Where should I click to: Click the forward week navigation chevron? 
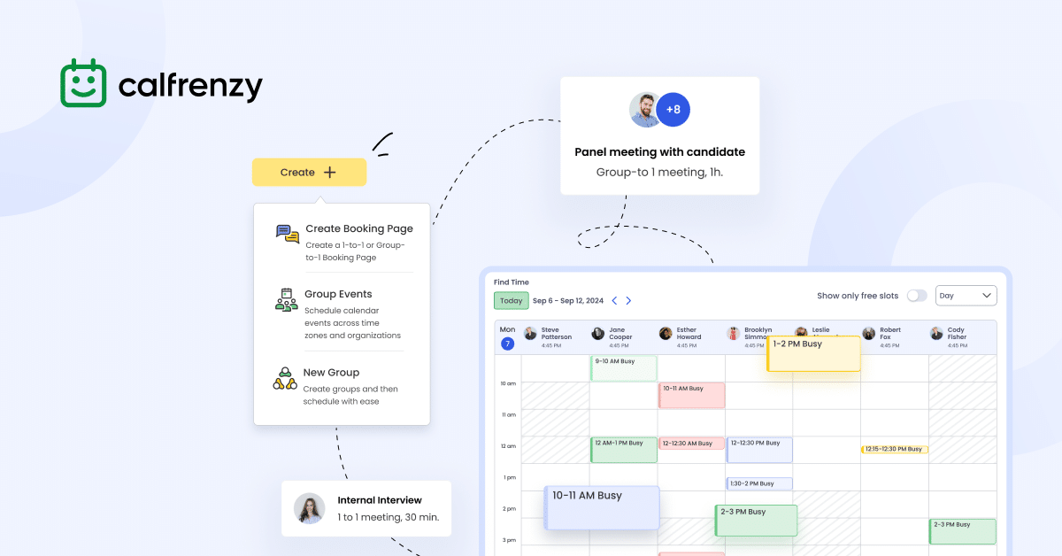(x=628, y=300)
